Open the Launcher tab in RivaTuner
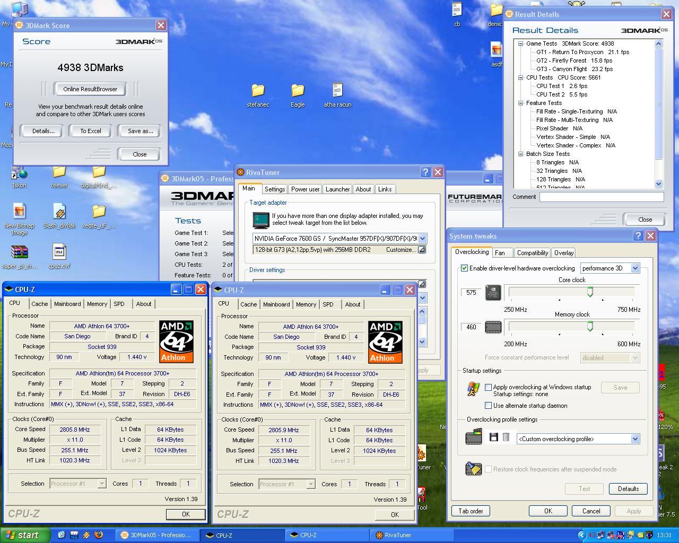Screen dimensions: 679x543 (338, 189)
